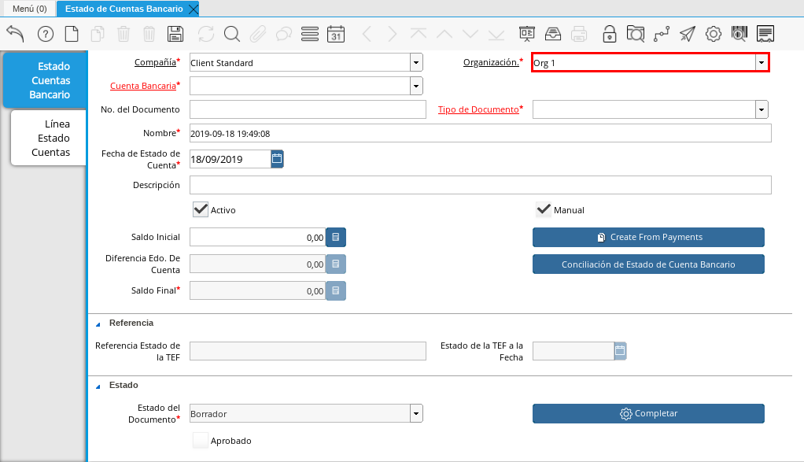
Task: Open the Cuenta Bancaria dropdown arrow
Action: tap(416, 86)
